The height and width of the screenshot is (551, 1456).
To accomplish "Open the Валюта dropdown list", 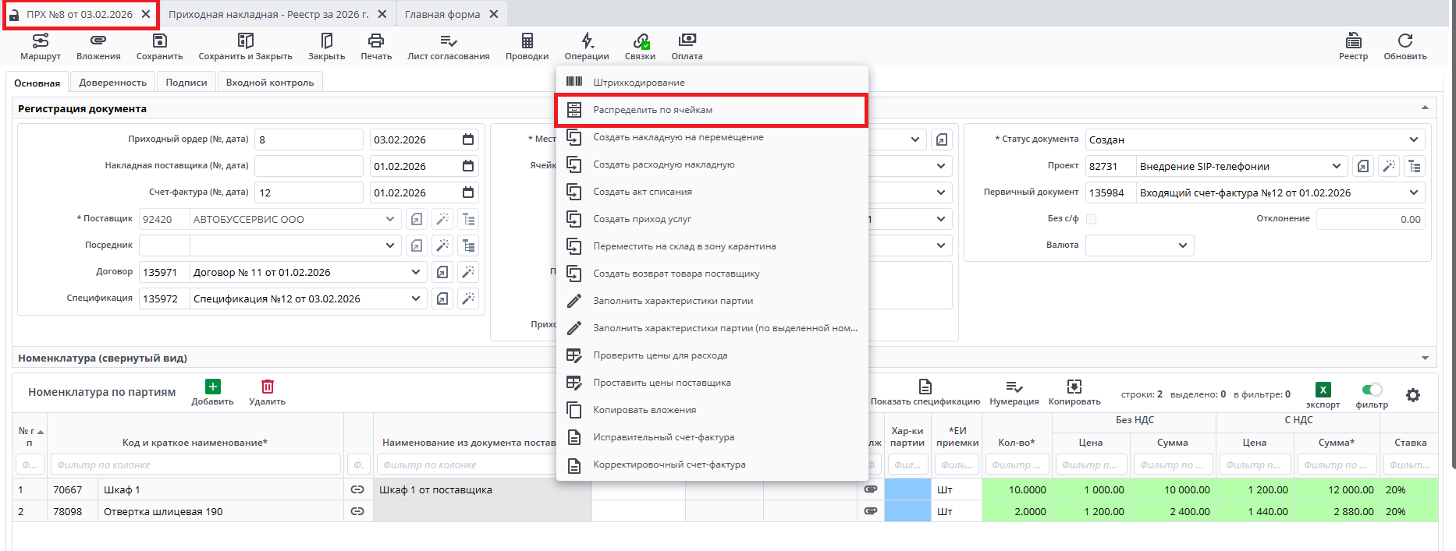I will (x=1183, y=245).
